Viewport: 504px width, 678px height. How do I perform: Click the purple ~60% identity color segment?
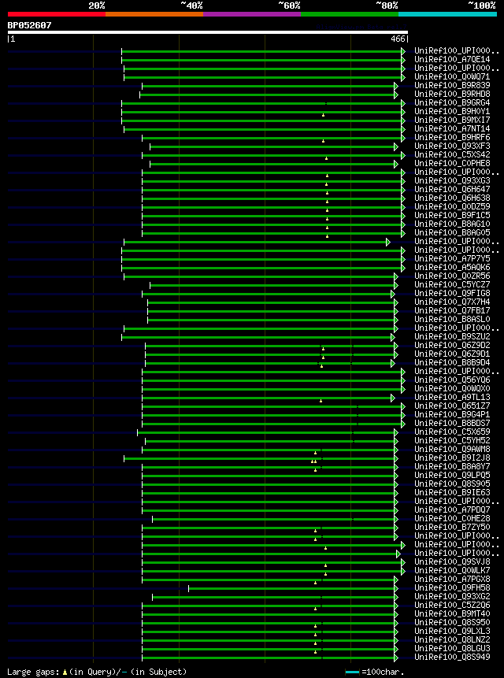[x=252, y=14]
